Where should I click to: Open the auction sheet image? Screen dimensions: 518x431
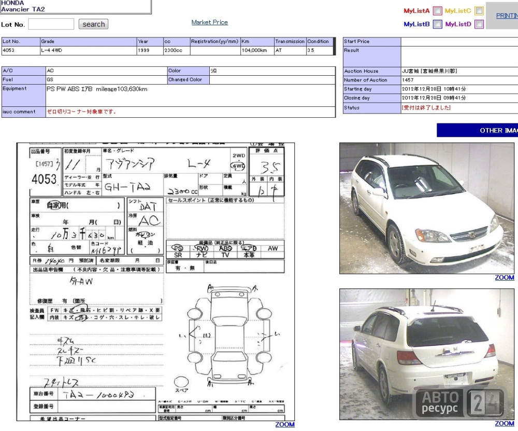(155, 282)
